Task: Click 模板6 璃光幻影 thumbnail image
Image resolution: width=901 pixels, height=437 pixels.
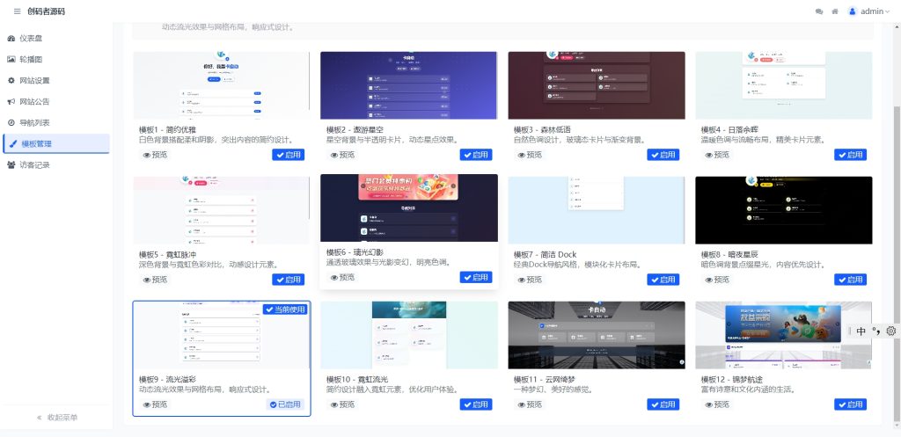Action: click(408, 208)
